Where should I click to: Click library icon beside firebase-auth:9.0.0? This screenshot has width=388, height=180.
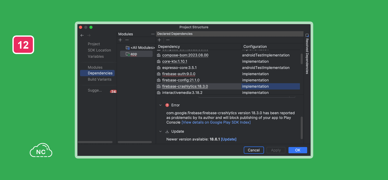coord(159,74)
